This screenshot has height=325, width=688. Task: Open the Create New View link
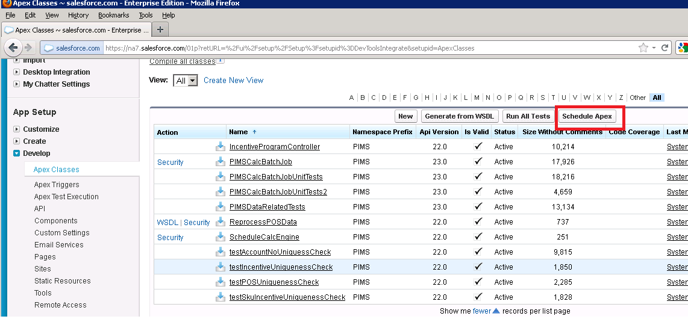(x=233, y=80)
